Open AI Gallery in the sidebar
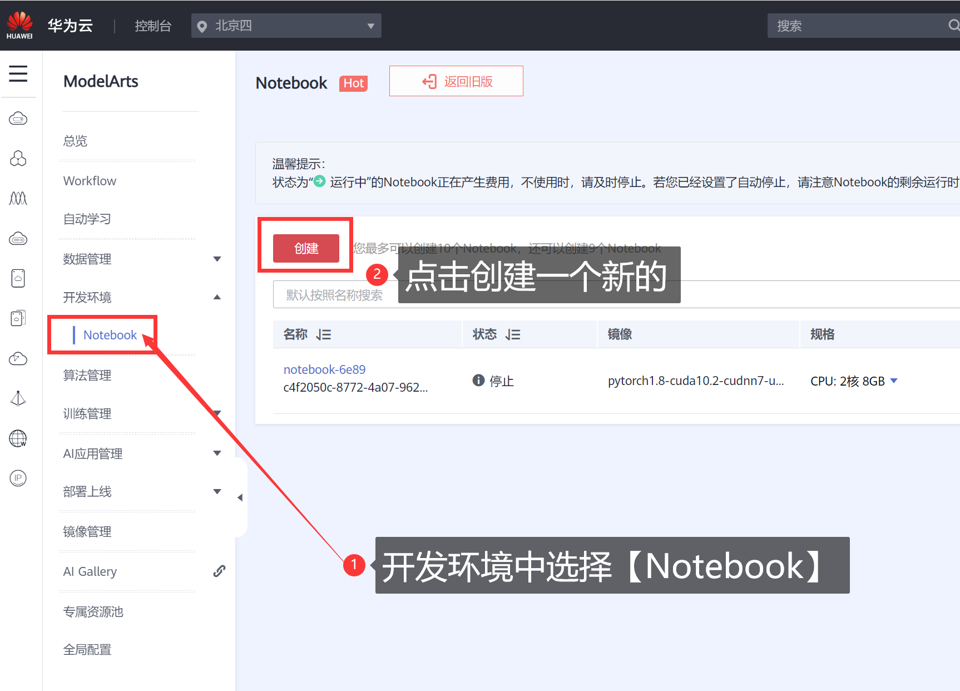The image size is (960, 691). pos(90,571)
